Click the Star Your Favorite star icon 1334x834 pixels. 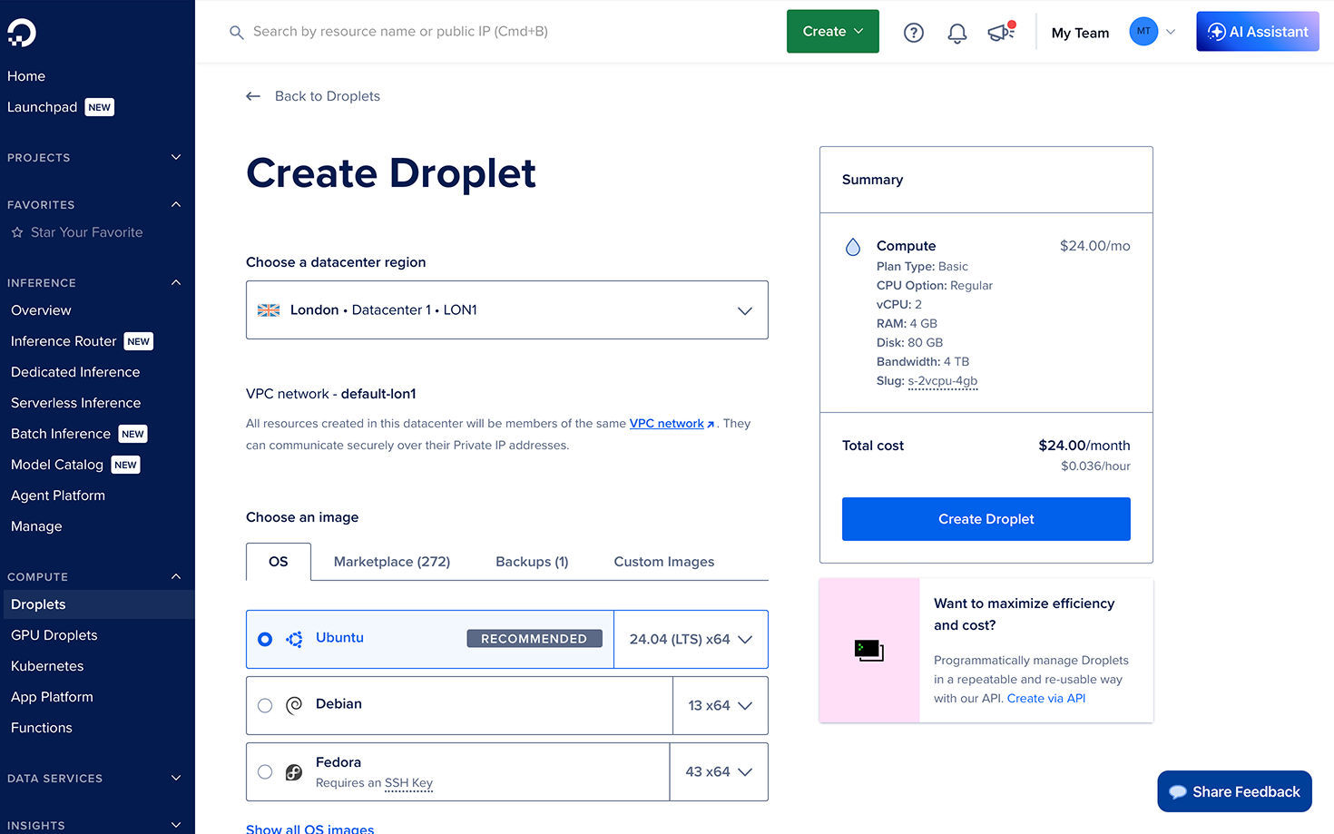click(x=17, y=232)
